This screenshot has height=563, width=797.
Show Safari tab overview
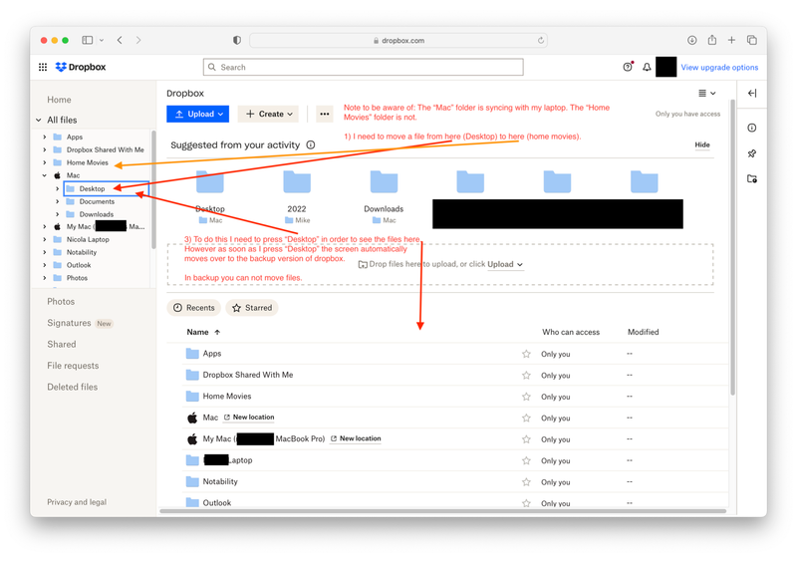coord(752,40)
